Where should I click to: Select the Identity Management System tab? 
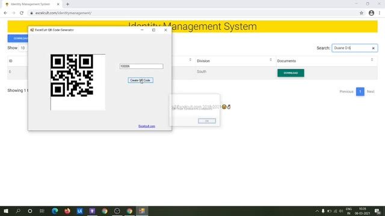click(x=31, y=4)
